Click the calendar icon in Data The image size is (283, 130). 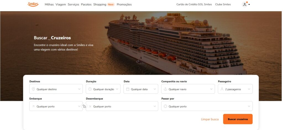coord(128,89)
